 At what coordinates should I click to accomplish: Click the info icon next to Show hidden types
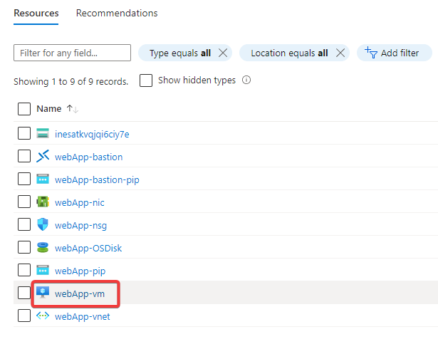[246, 80]
